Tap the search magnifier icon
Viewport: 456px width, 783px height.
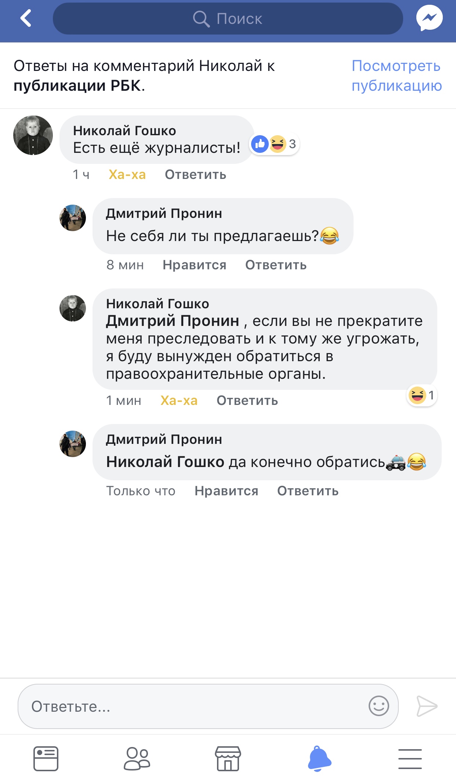tap(201, 19)
